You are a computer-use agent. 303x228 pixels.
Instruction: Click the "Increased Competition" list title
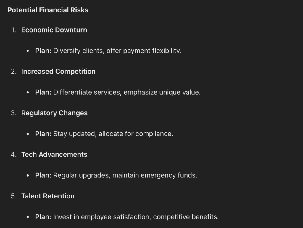coord(58,72)
